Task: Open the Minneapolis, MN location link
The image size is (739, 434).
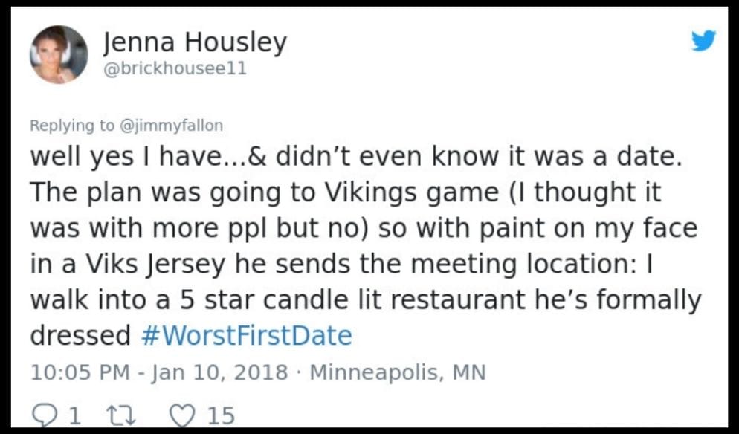Action: 397,372
